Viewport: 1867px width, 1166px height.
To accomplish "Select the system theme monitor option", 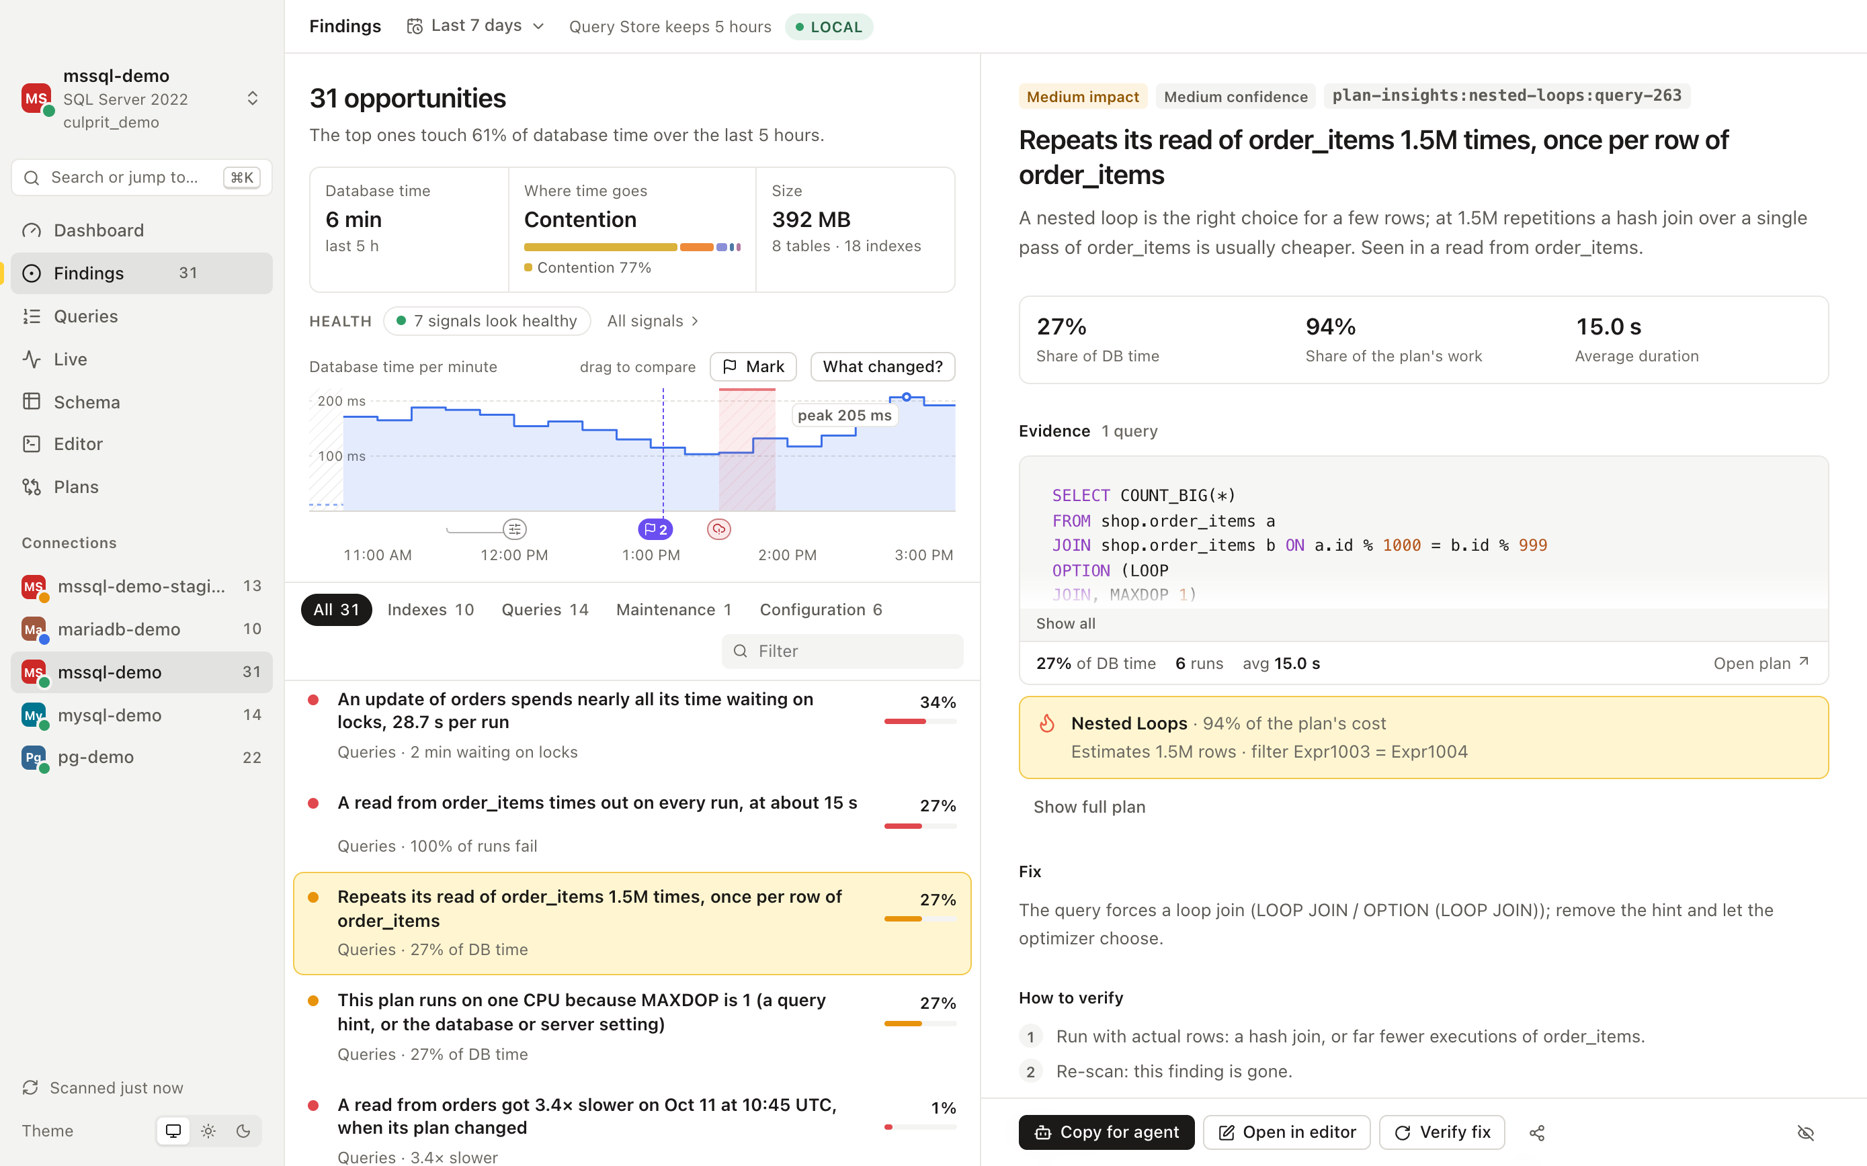I will [173, 1130].
